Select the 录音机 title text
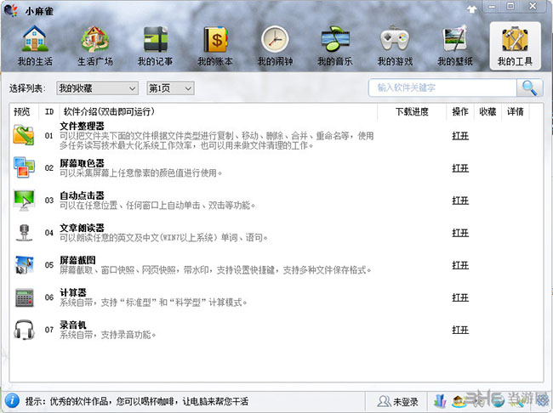Screen dimensions: 553x413 pos(73,325)
